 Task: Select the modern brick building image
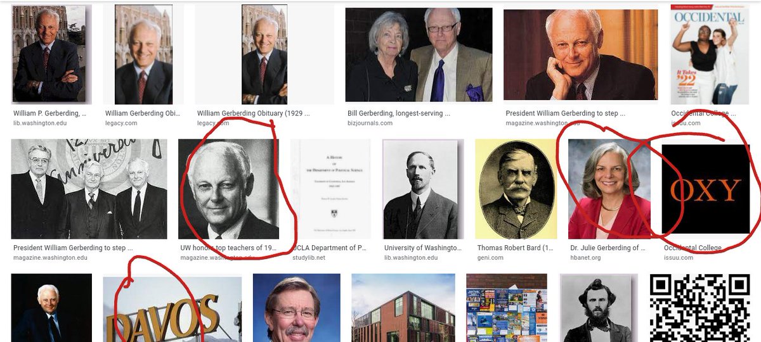tap(403, 308)
